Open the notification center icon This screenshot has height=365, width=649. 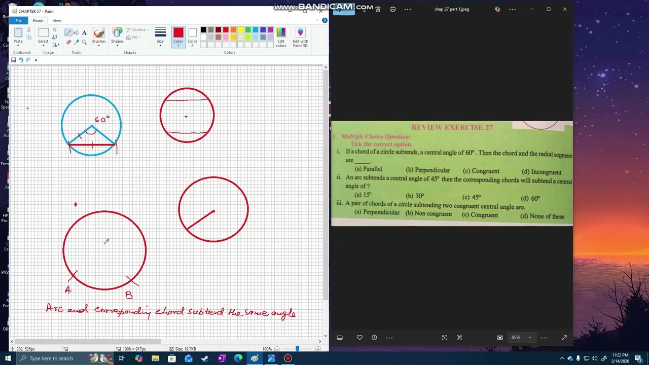tap(638, 358)
